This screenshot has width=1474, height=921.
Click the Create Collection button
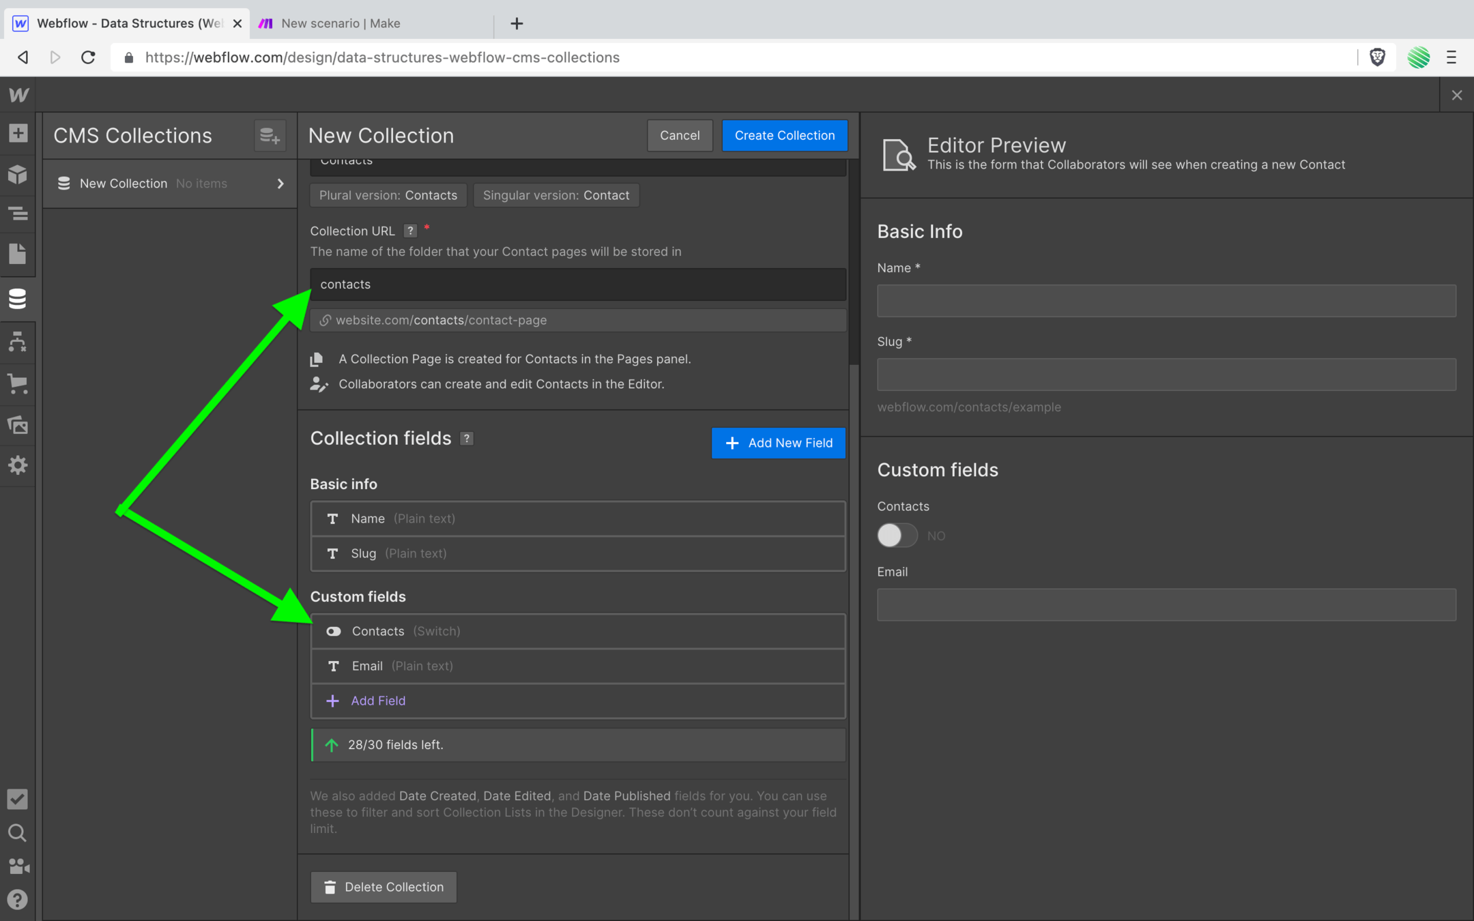[785, 135]
